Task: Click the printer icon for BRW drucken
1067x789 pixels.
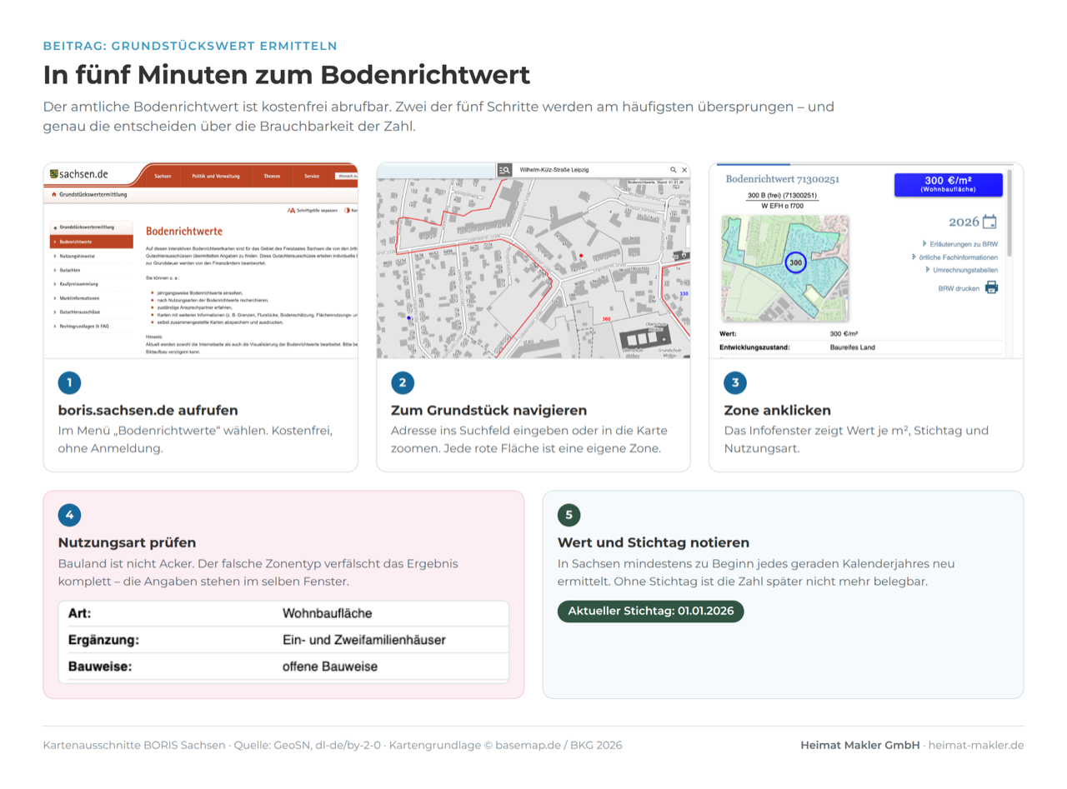Action: coord(991,287)
